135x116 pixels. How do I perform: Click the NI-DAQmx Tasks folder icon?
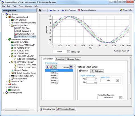(x=13, y=25)
